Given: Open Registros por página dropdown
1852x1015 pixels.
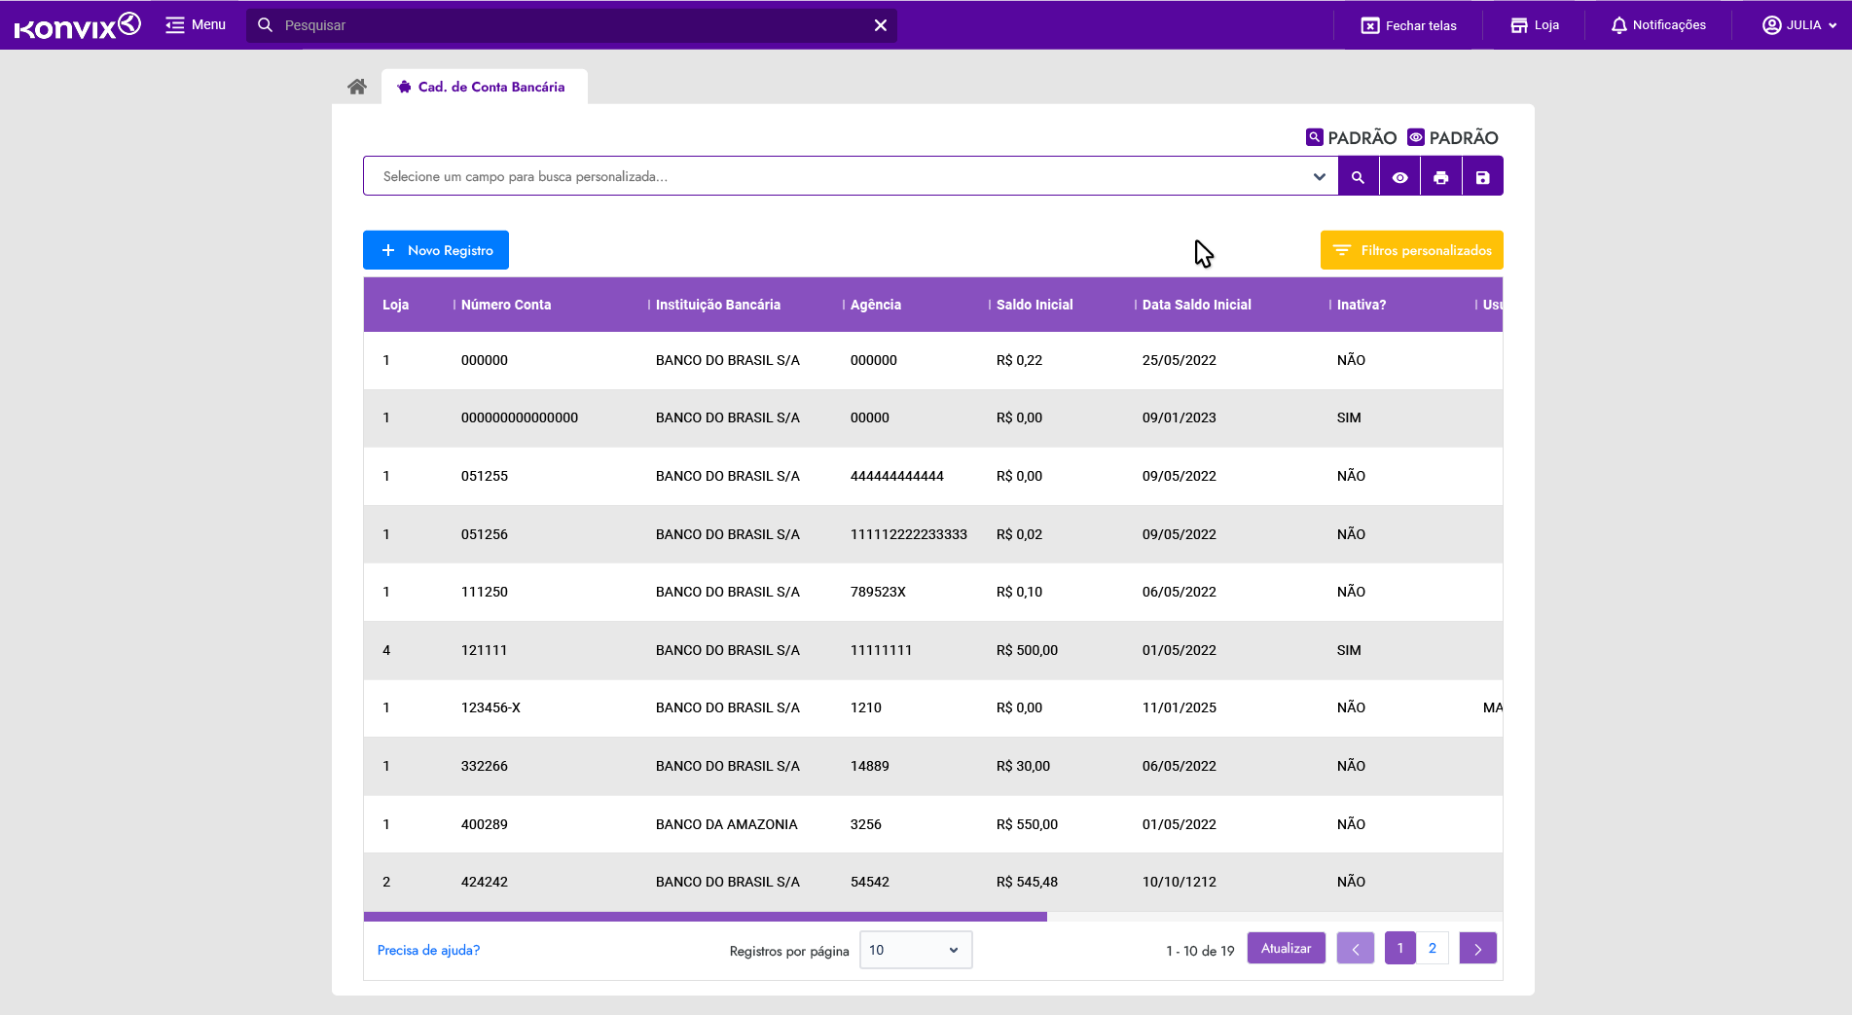Looking at the screenshot, I should click(x=916, y=950).
